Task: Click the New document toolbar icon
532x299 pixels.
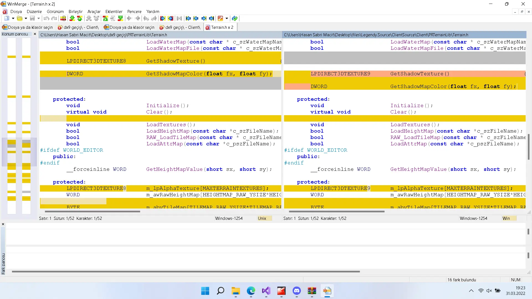Action: coord(7,19)
